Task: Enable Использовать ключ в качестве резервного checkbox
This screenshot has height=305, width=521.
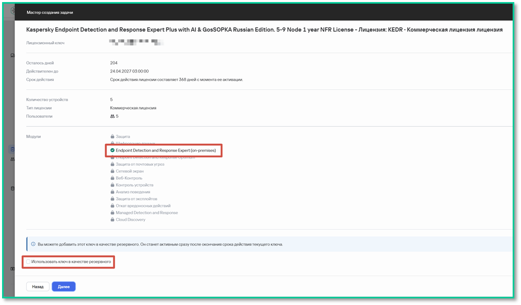Action: click(28, 262)
